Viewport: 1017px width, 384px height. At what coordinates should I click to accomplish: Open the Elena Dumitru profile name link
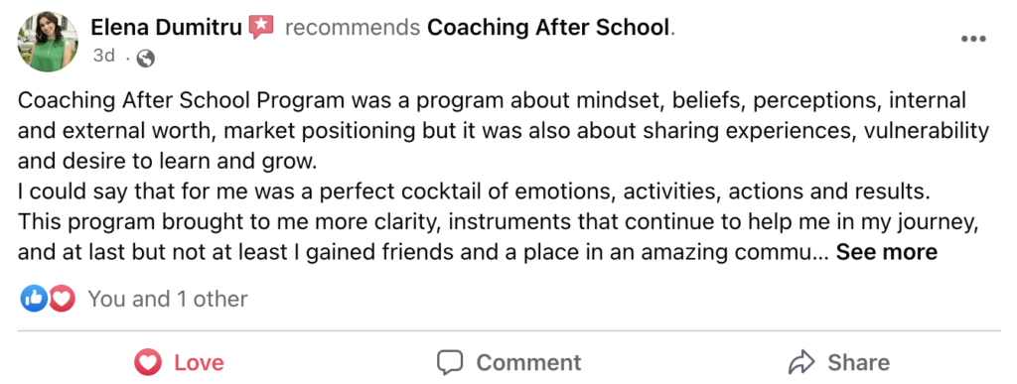pyautogui.click(x=166, y=28)
